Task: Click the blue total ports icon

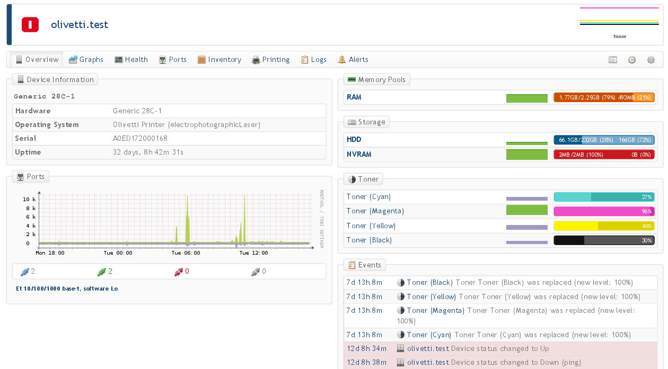Action: coord(24,272)
